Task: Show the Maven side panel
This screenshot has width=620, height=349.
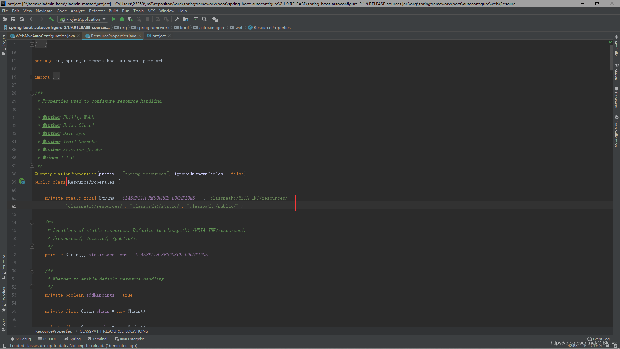Action: point(616,72)
